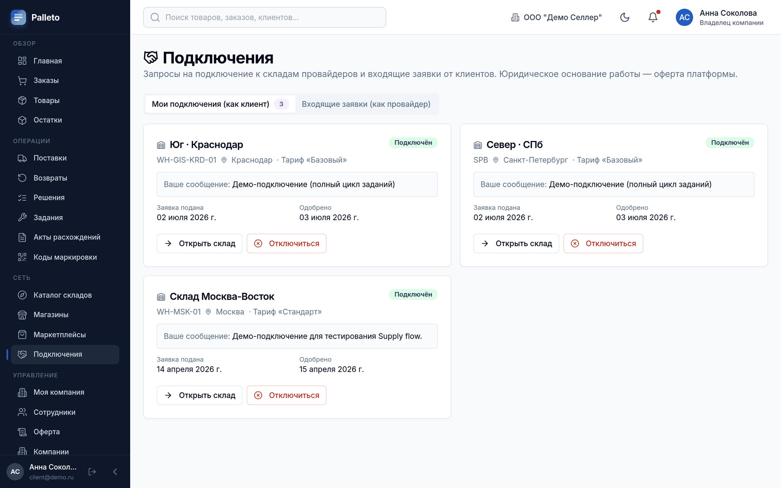Open Возвраты in the sidebar
The width and height of the screenshot is (781, 488).
(x=65, y=178)
